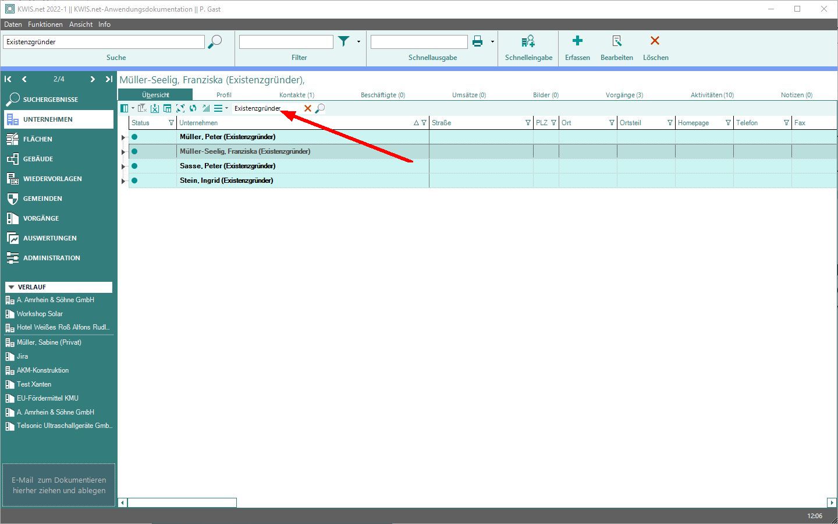Viewport: 838px width, 524px height.
Task: Switch to the Vorgänge (3) tab
Action: tap(624, 95)
